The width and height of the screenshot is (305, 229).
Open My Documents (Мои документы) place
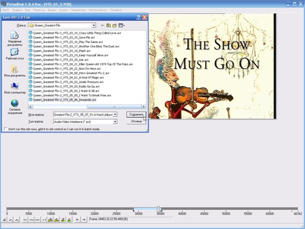click(x=15, y=71)
